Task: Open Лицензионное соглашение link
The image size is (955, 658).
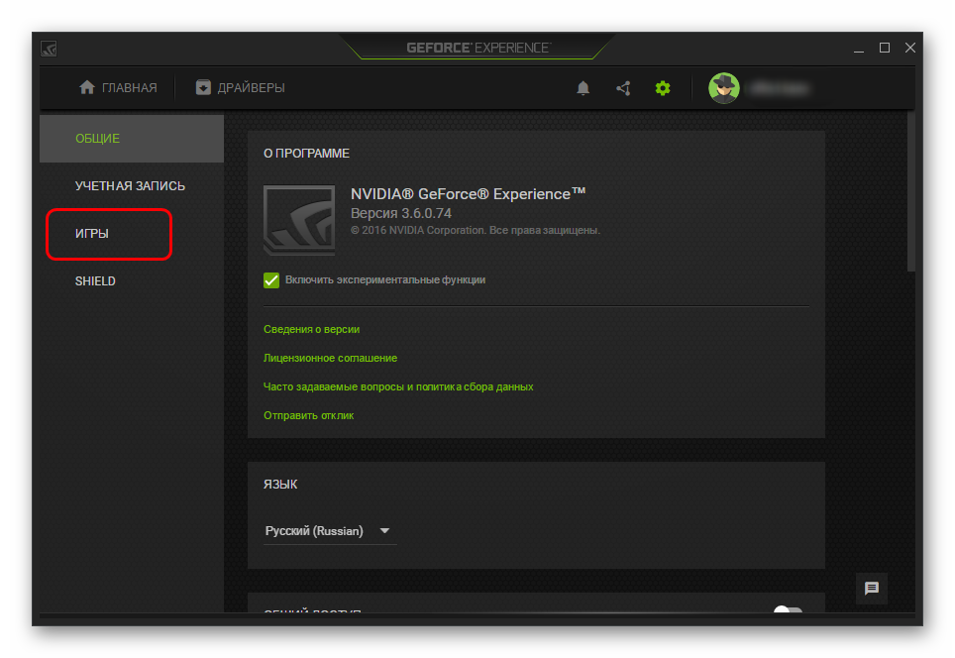Action: click(330, 358)
